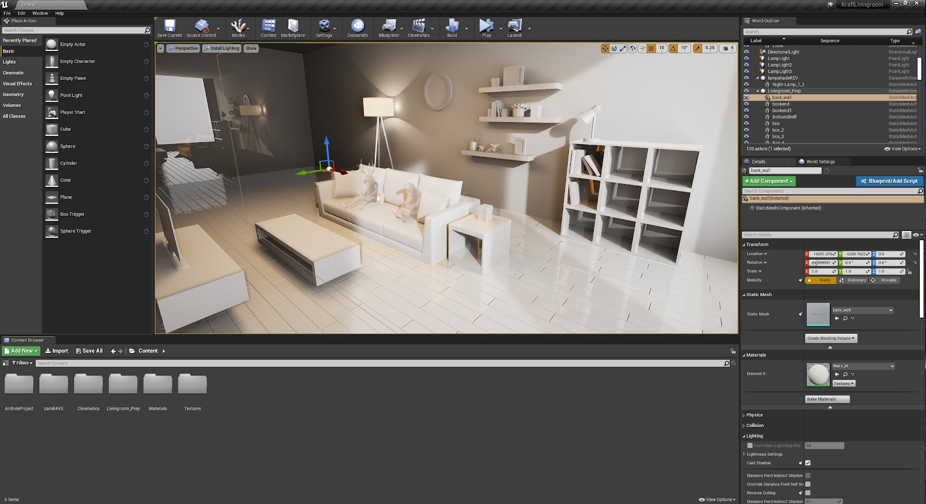Select the translate (move) gizmo tool in viewport
Viewport: 926px width, 504px height.
pyautogui.click(x=605, y=49)
